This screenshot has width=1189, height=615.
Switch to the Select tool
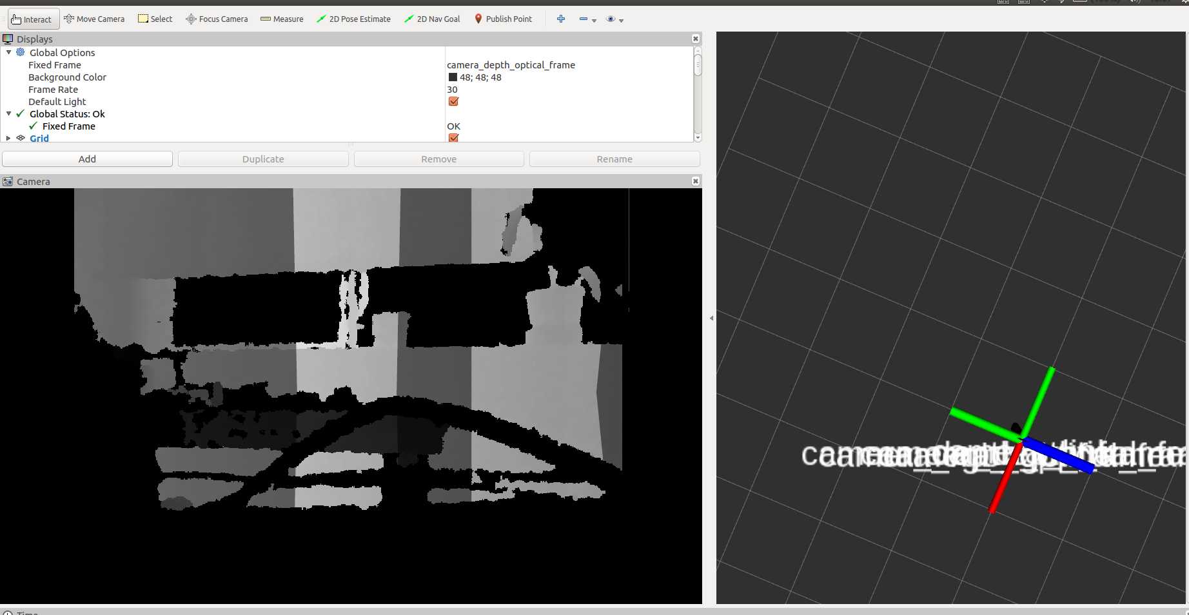pos(155,19)
